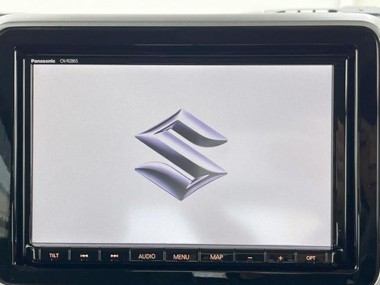Touch the blank area below the Suzuki emblem

(181, 223)
